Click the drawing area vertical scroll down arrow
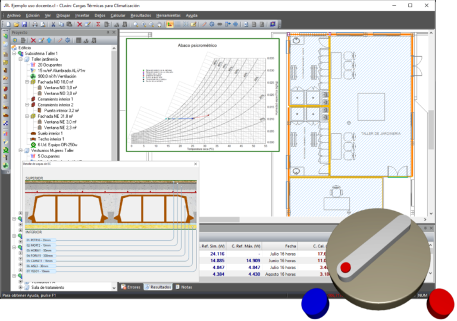The width and height of the screenshot is (457, 321). click(431, 213)
